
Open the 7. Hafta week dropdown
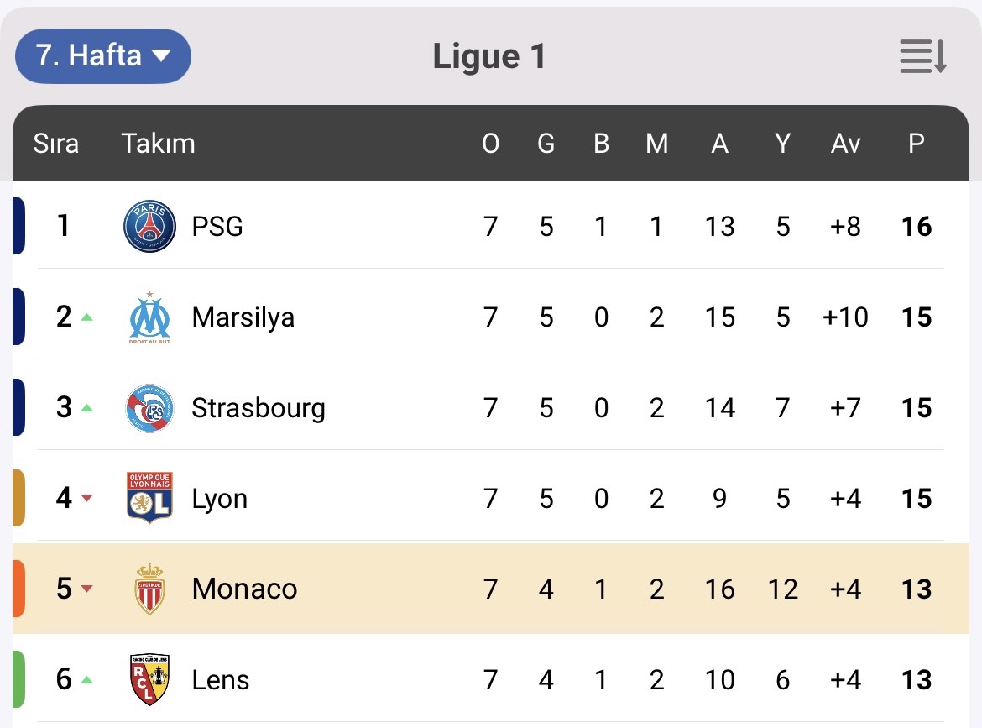103,56
